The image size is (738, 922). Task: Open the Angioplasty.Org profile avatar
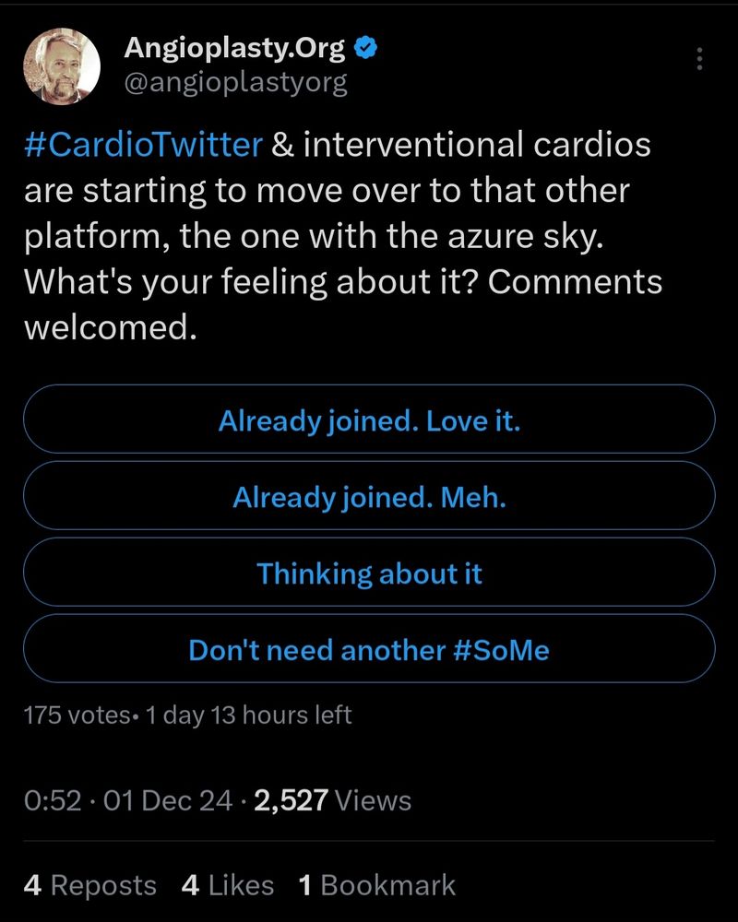(x=62, y=66)
